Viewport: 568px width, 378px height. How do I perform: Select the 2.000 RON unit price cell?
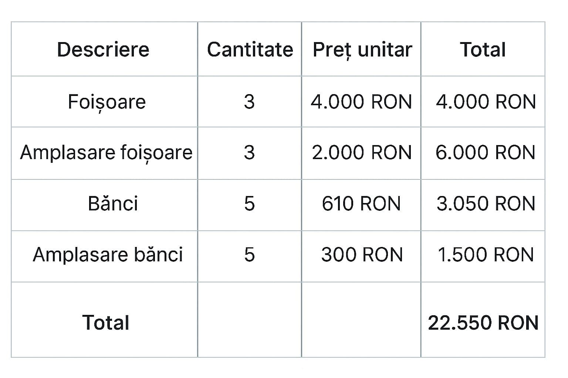pos(362,153)
